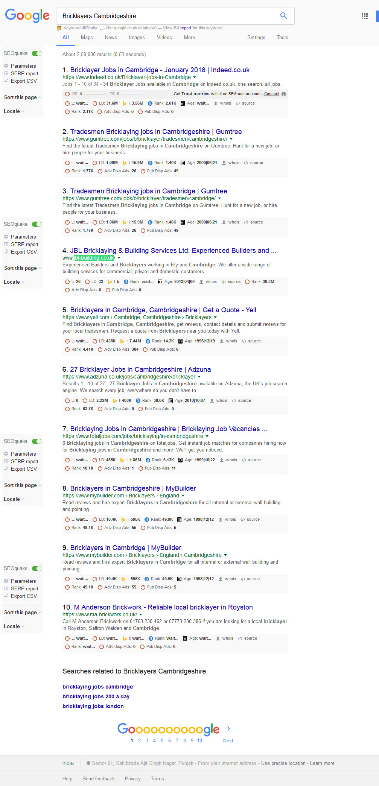This screenshot has width=379, height=786.
Task: Open dropdown arrow next to jbl-building.co.uk URL
Action: [x=119, y=258]
